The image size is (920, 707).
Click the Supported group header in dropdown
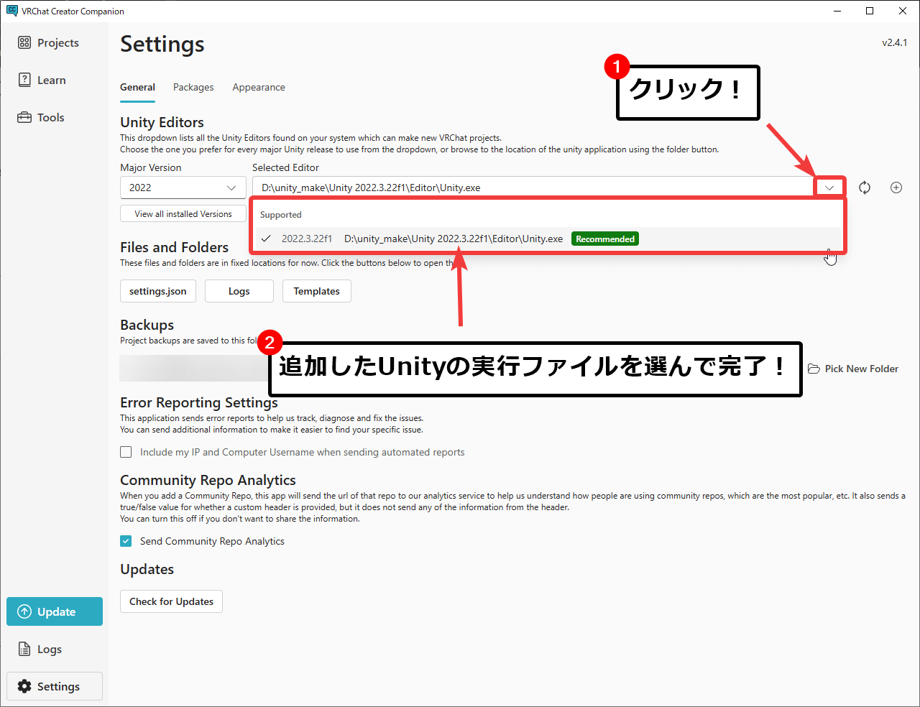pos(281,215)
